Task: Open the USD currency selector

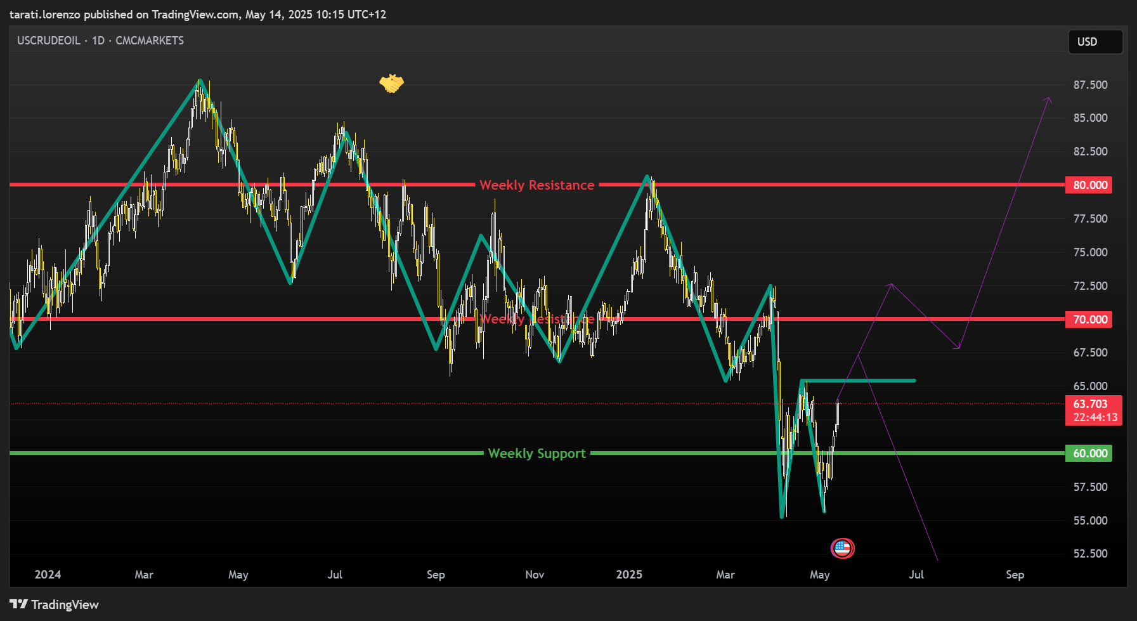Action: click(x=1095, y=42)
